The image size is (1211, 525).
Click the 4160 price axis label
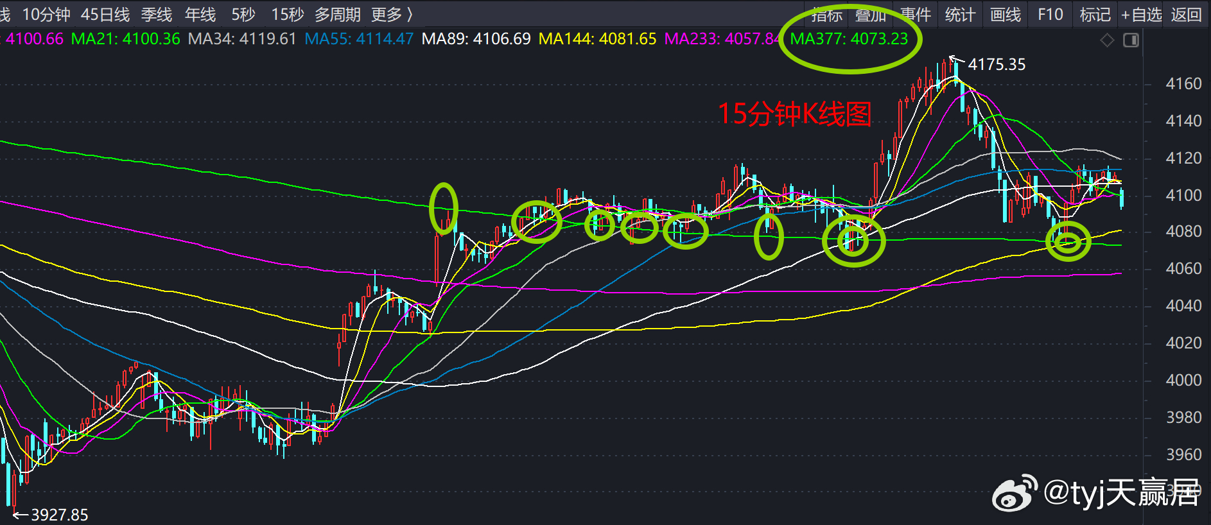(x=1183, y=83)
